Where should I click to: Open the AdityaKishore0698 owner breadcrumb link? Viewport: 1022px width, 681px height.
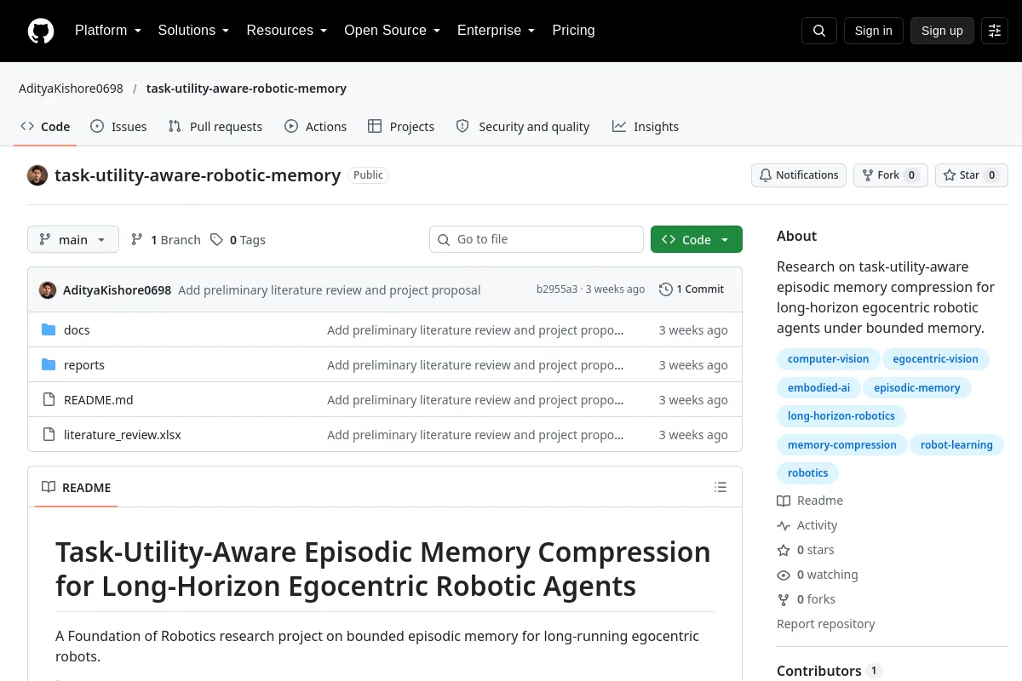click(x=71, y=89)
